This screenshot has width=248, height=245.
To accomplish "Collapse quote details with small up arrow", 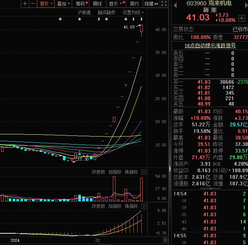I will coord(210,189).
